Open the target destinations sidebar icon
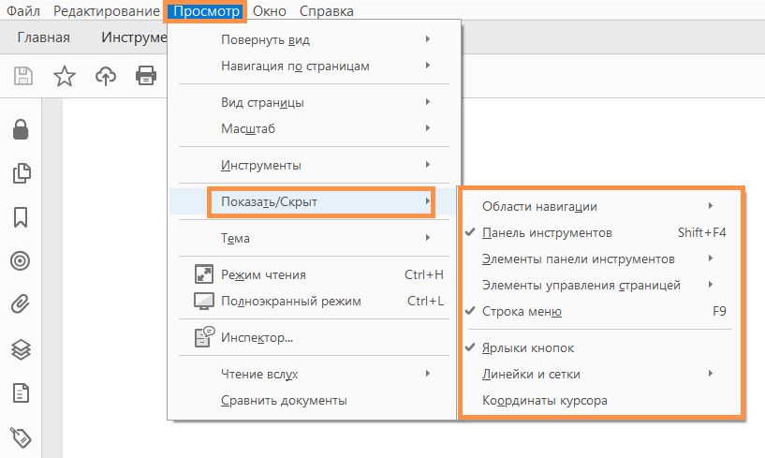 pos(20,260)
